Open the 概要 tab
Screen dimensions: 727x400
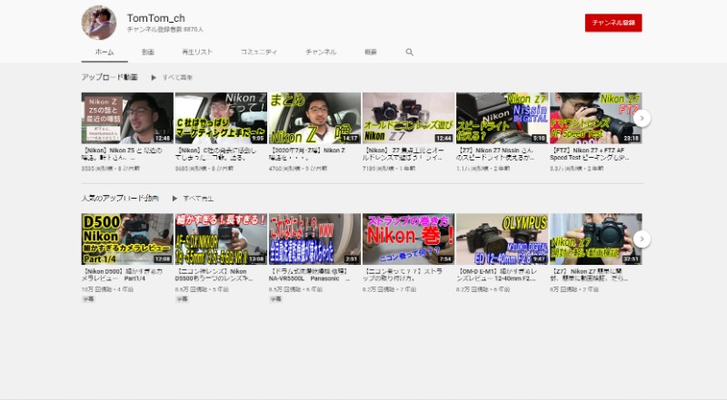[371, 52]
